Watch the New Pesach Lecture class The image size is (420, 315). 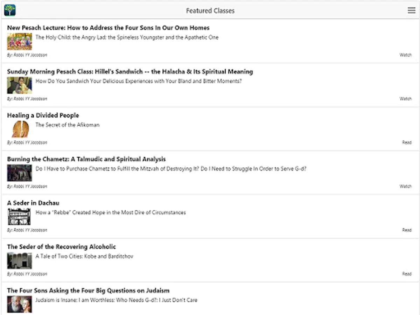405,55
